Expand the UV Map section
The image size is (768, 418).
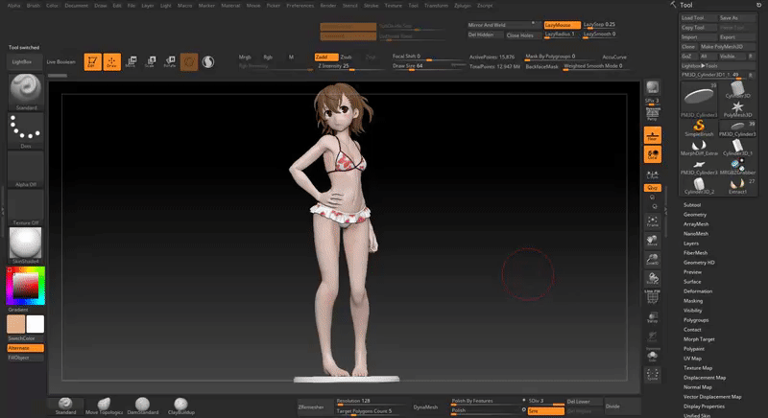(692, 358)
